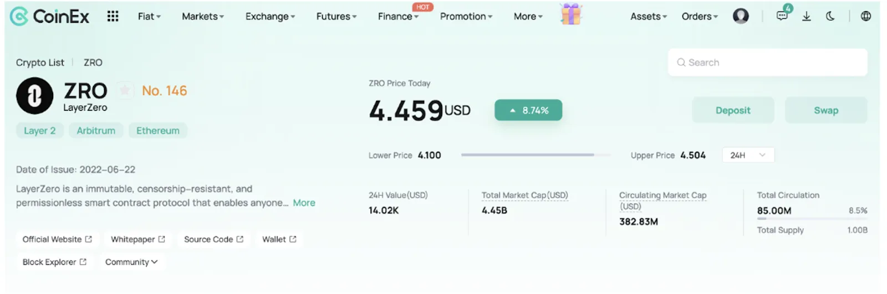This screenshot has height=294, width=887.
Task: Expand the Community dropdown
Action: coord(131,262)
